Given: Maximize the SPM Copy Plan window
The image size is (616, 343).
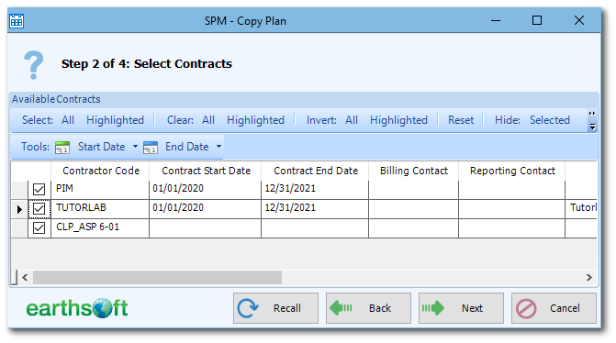Looking at the screenshot, I should click(537, 20).
